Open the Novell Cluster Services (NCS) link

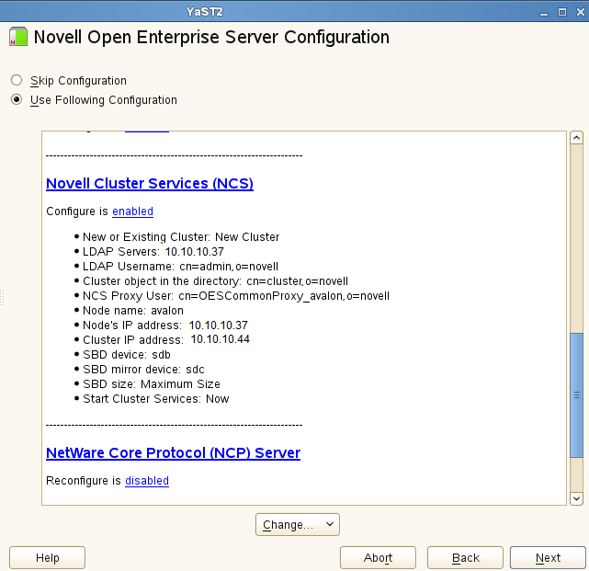coord(150,184)
